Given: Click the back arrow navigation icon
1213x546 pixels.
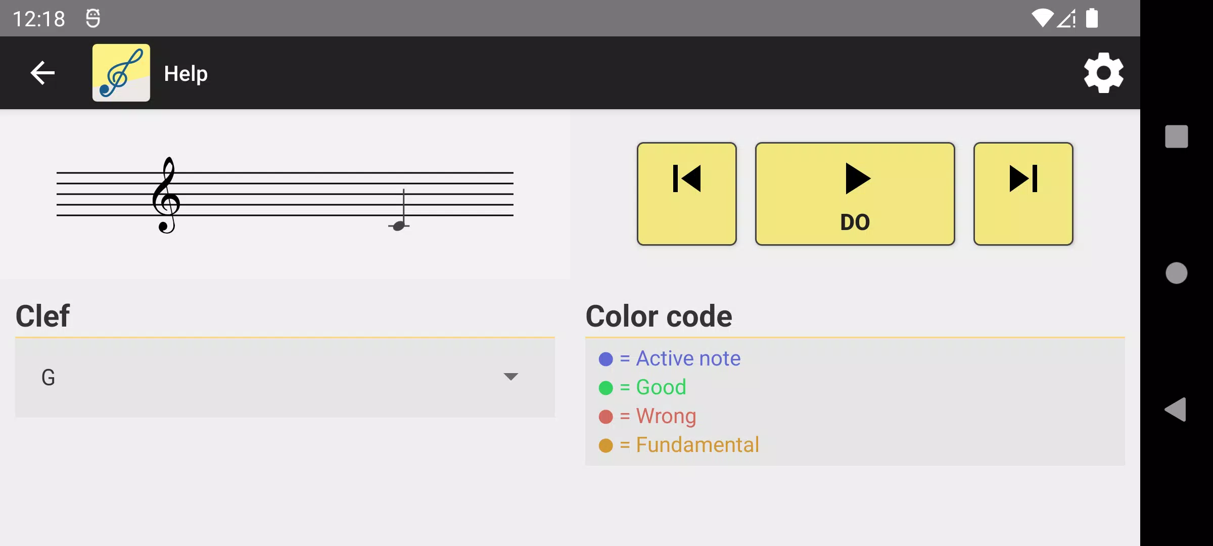Looking at the screenshot, I should (x=42, y=73).
